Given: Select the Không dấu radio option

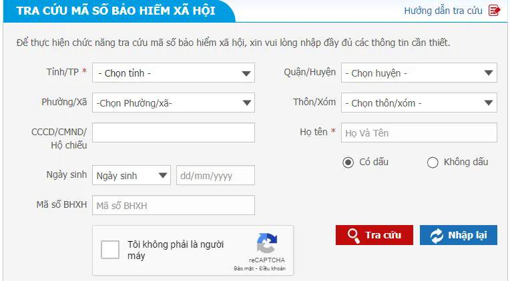Looking at the screenshot, I should pos(433,162).
